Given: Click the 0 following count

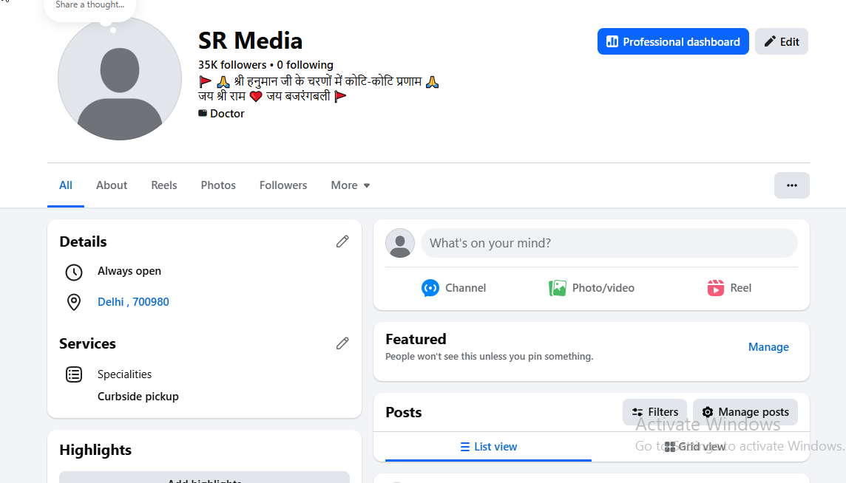Looking at the screenshot, I should pyautogui.click(x=305, y=65).
